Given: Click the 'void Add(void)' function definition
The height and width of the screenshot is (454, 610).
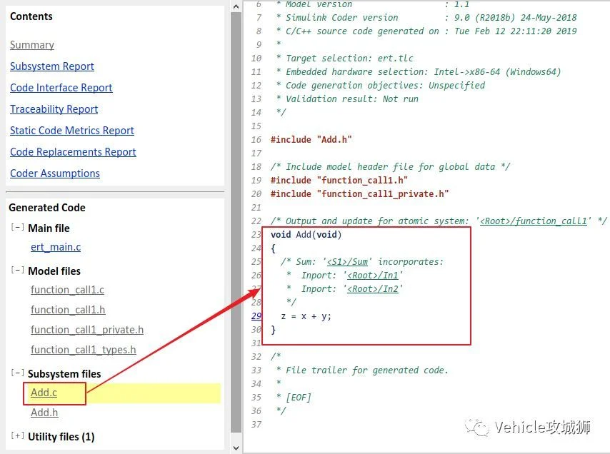Looking at the screenshot, I should pyautogui.click(x=306, y=235).
